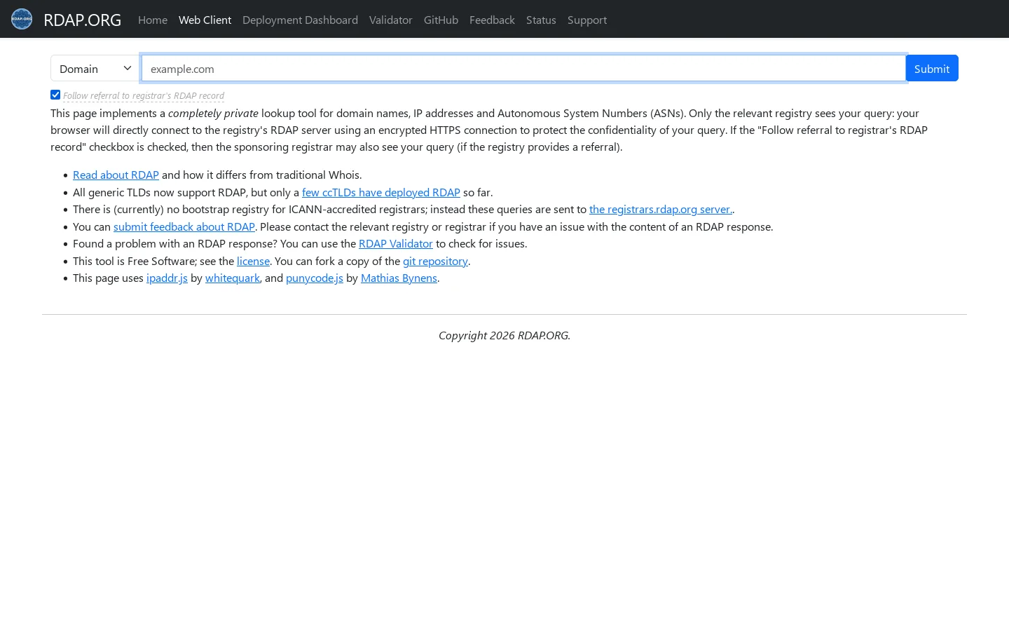Click the blue Submit button
1009x631 pixels.
pyautogui.click(x=932, y=68)
